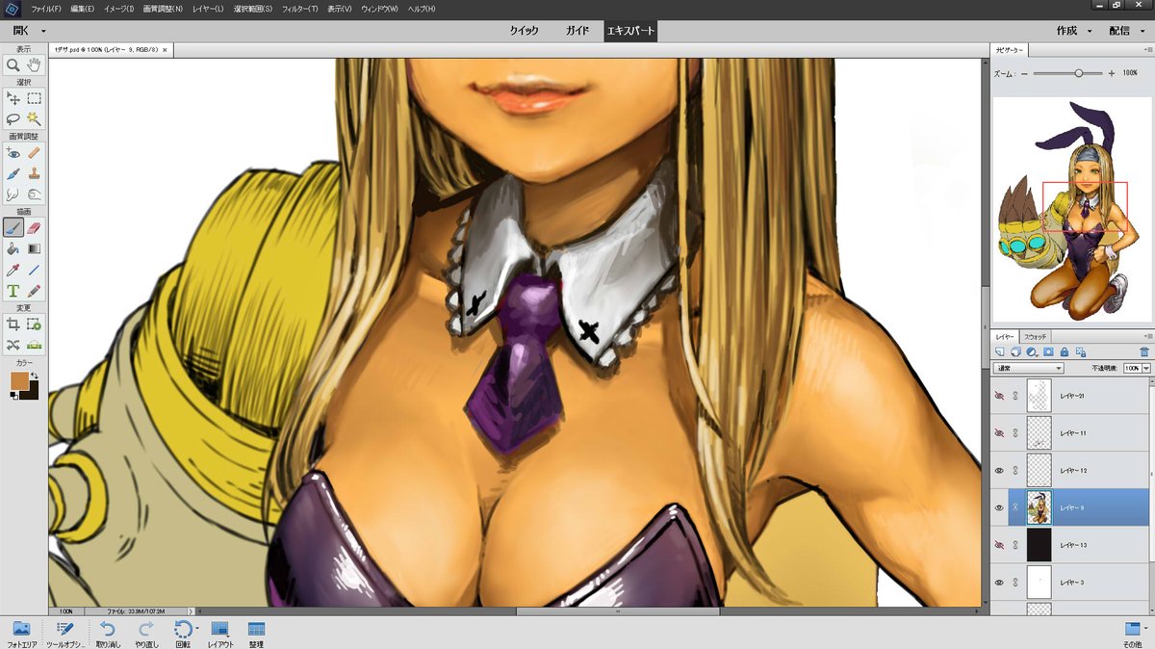Click the レイアウト button
The image size is (1155, 649).
tap(219, 633)
